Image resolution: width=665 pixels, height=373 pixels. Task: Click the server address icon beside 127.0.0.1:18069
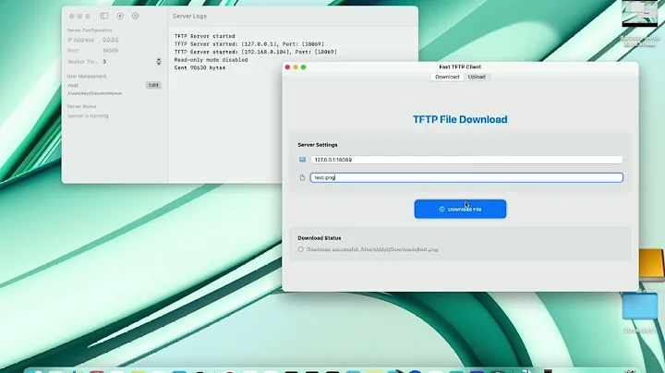(x=302, y=160)
